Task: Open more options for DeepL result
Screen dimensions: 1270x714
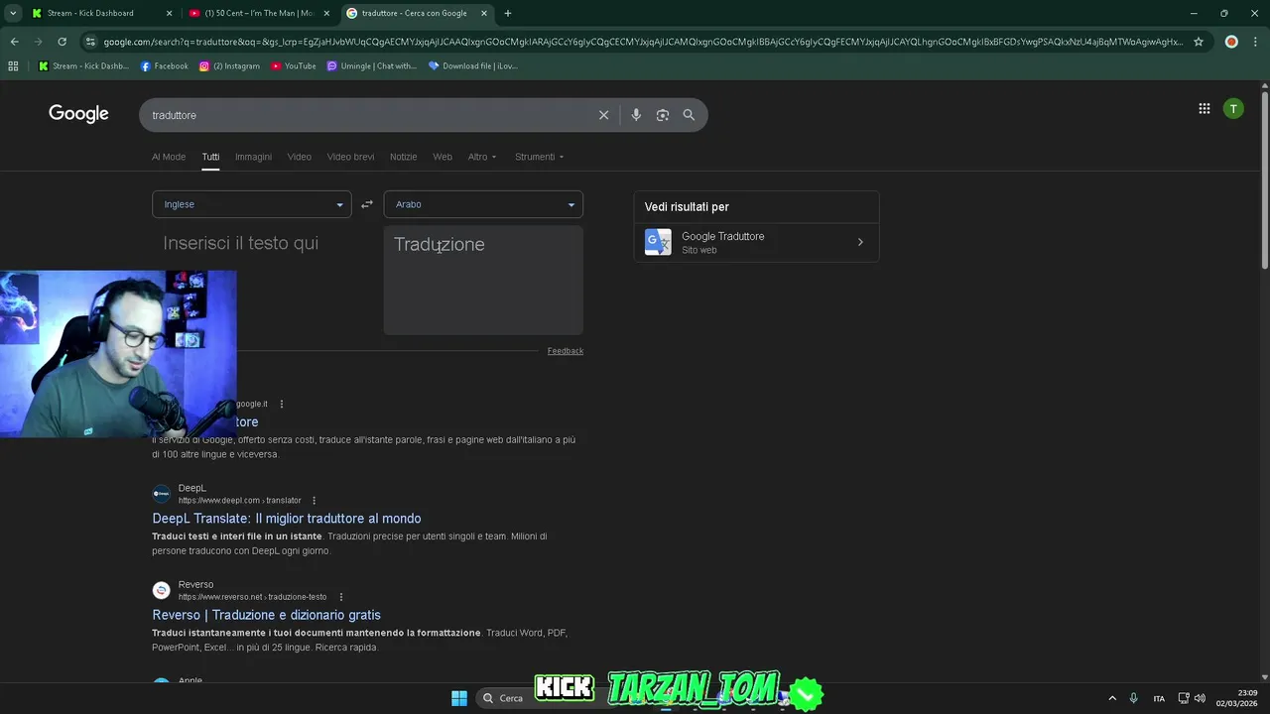Action: coord(315,501)
